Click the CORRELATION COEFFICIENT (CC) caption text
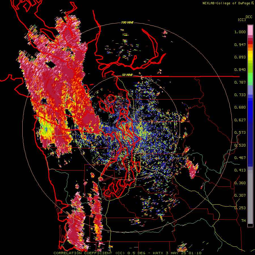Image resolution: width=255 pixels, height=255 pixels. pyautogui.click(x=89, y=253)
